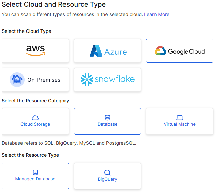Select the Database resource category label

tap(107, 124)
